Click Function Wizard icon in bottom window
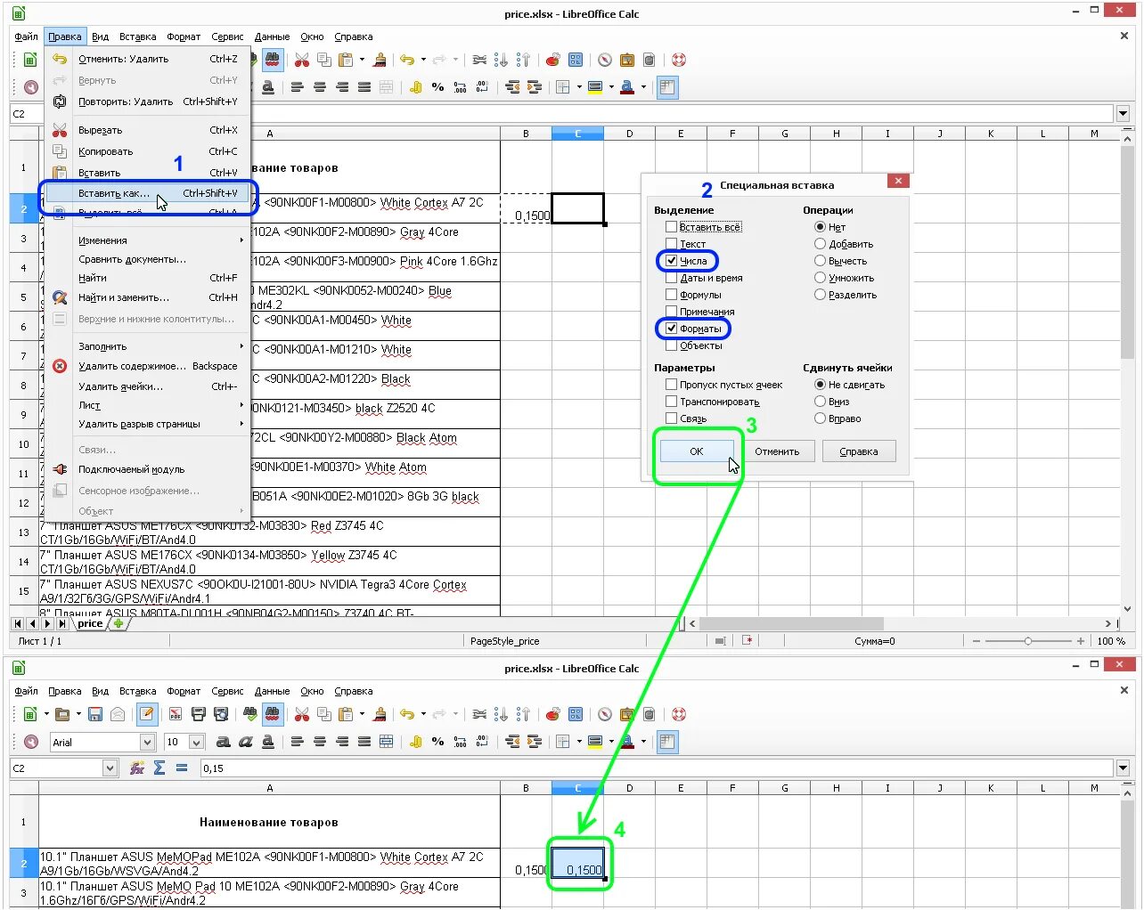This screenshot has width=1144, height=910. click(x=137, y=768)
